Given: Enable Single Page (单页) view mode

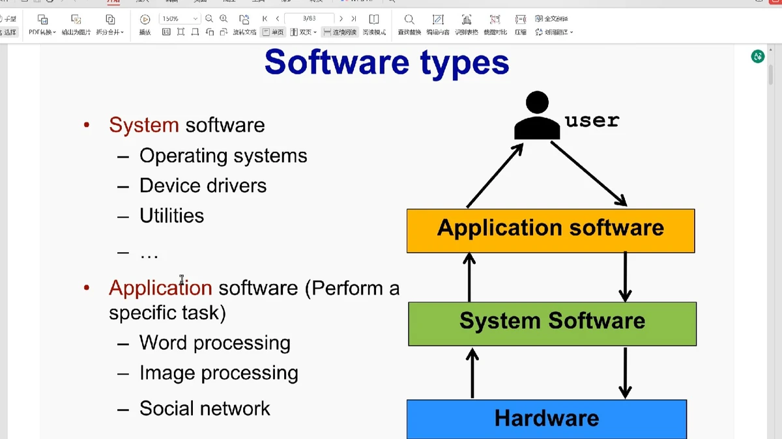Looking at the screenshot, I should pos(273,32).
